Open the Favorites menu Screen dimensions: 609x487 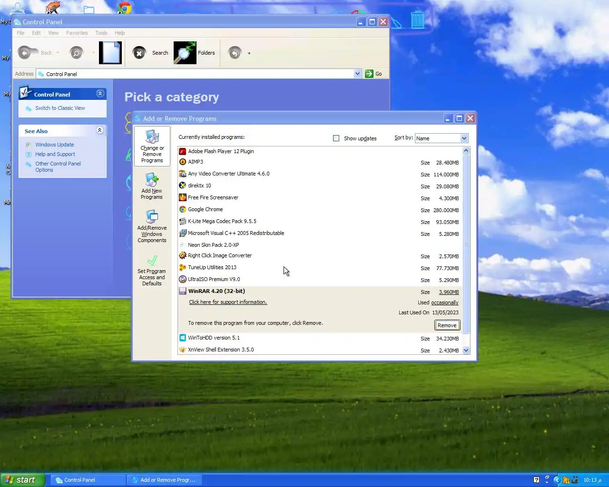(x=77, y=33)
